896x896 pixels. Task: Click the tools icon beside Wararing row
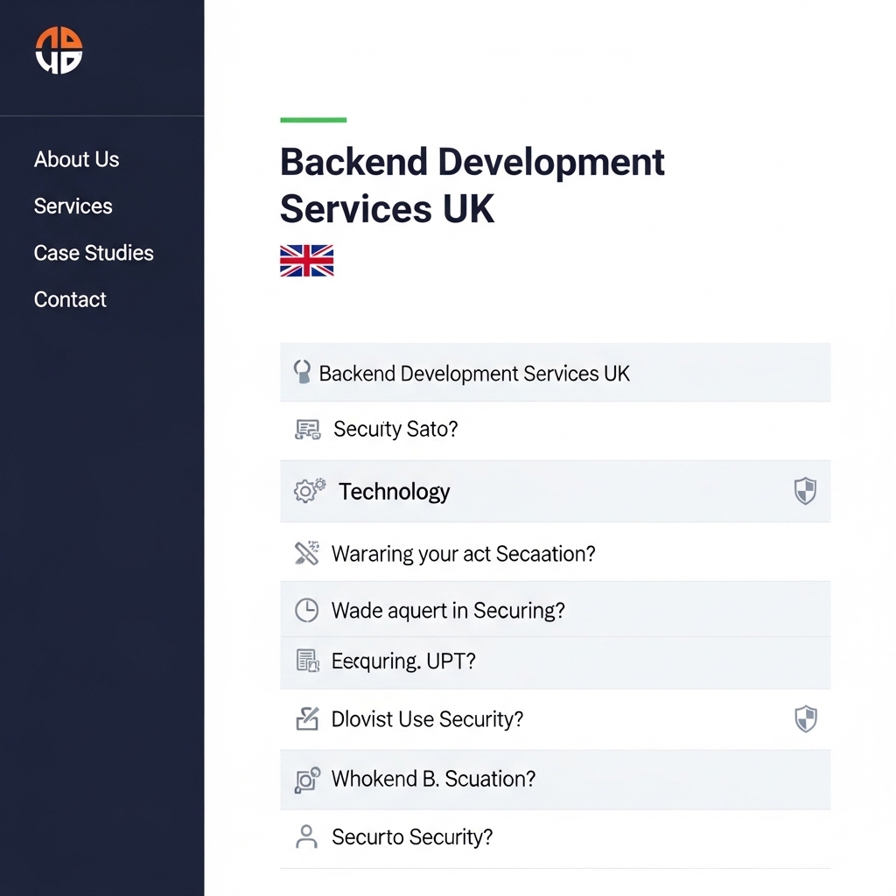click(307, 553)
